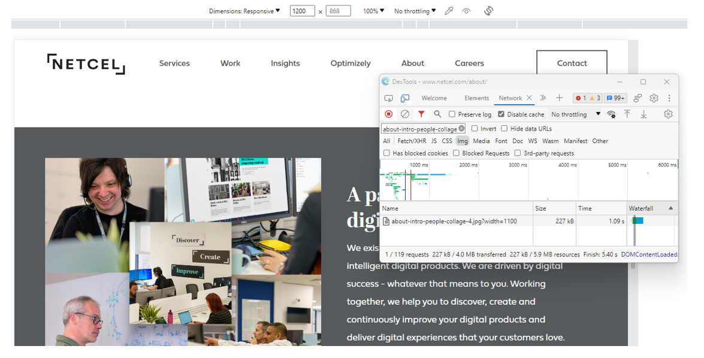The image size is (704, 358).
Task: Open the Insights navigation link
Action: (x=285, y=63)
